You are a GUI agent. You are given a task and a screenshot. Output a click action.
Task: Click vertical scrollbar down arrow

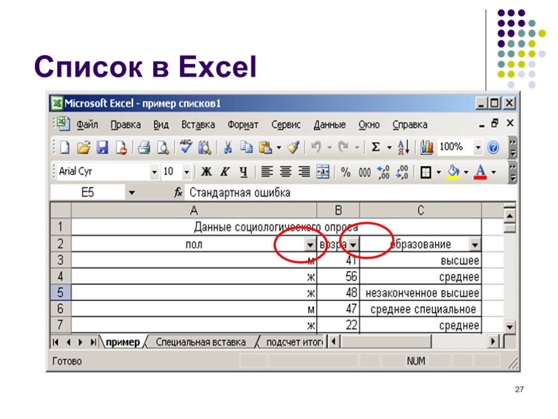pyautogui.click(x=510, y=326)
